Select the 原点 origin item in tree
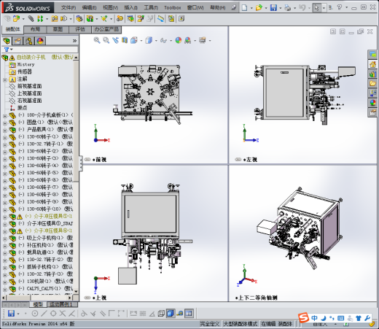This screenshot has height=329, width=379. click(23, 108)
